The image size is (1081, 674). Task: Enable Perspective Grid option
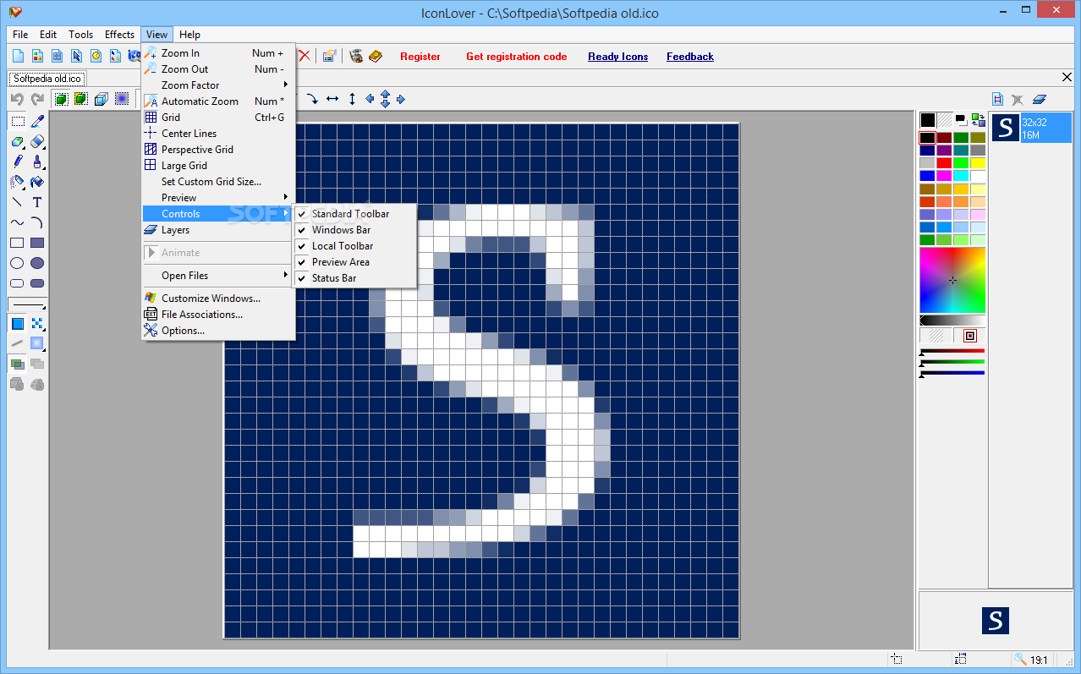[218, 150]
